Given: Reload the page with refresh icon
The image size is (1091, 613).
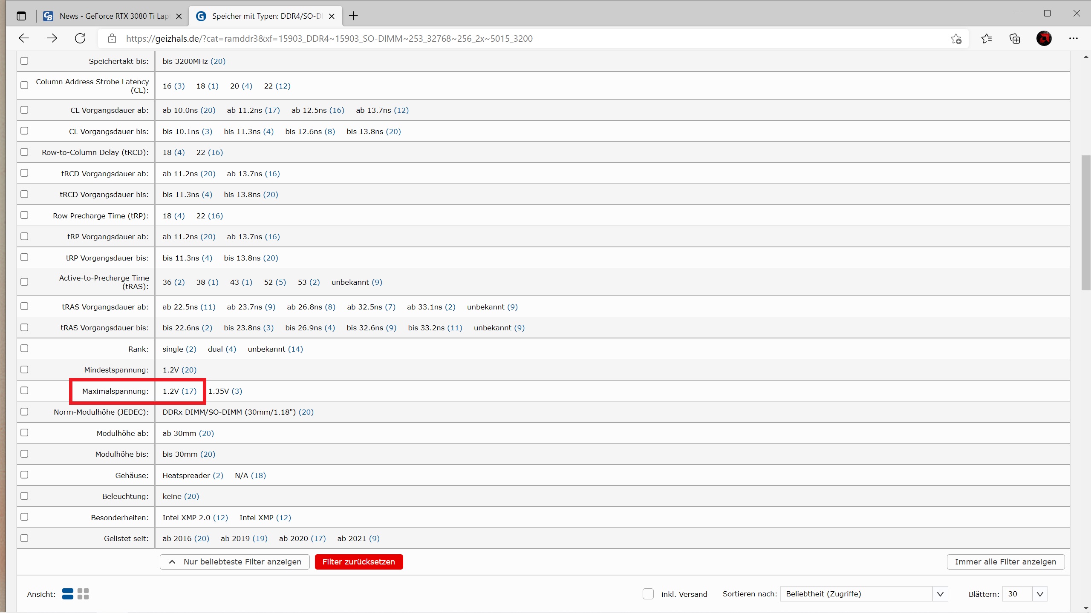Looking at the screenshot, I should 80,38.
